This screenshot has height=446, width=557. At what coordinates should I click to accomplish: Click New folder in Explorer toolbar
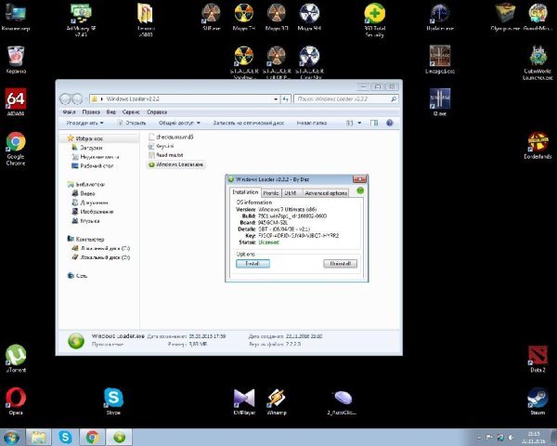312,123
